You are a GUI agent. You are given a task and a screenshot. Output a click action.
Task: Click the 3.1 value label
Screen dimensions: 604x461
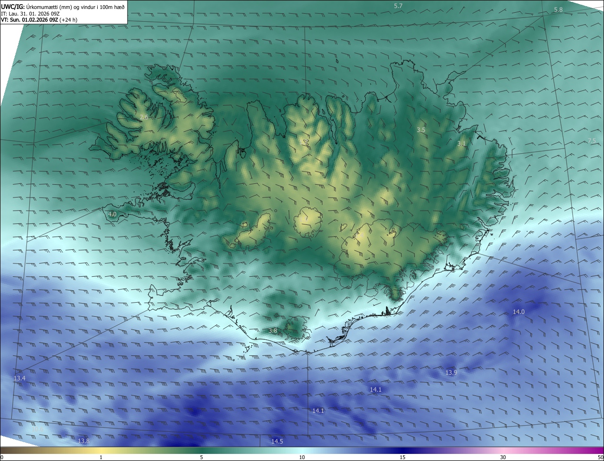[461, 143]
